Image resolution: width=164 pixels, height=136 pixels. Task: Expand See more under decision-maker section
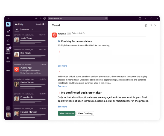click(62, 107)
